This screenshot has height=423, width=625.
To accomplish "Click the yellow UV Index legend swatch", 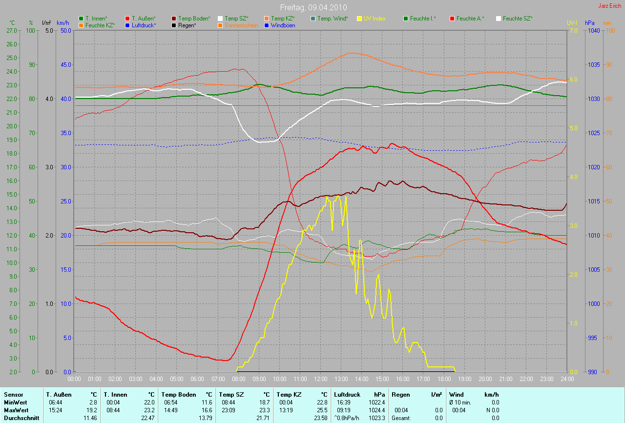I will [x=359, y=19].
